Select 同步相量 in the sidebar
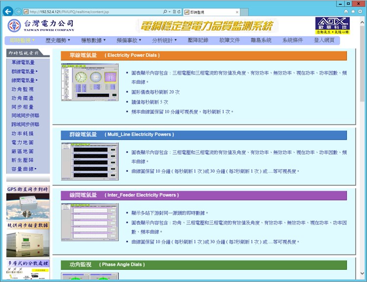 click(x=23, y=107)
